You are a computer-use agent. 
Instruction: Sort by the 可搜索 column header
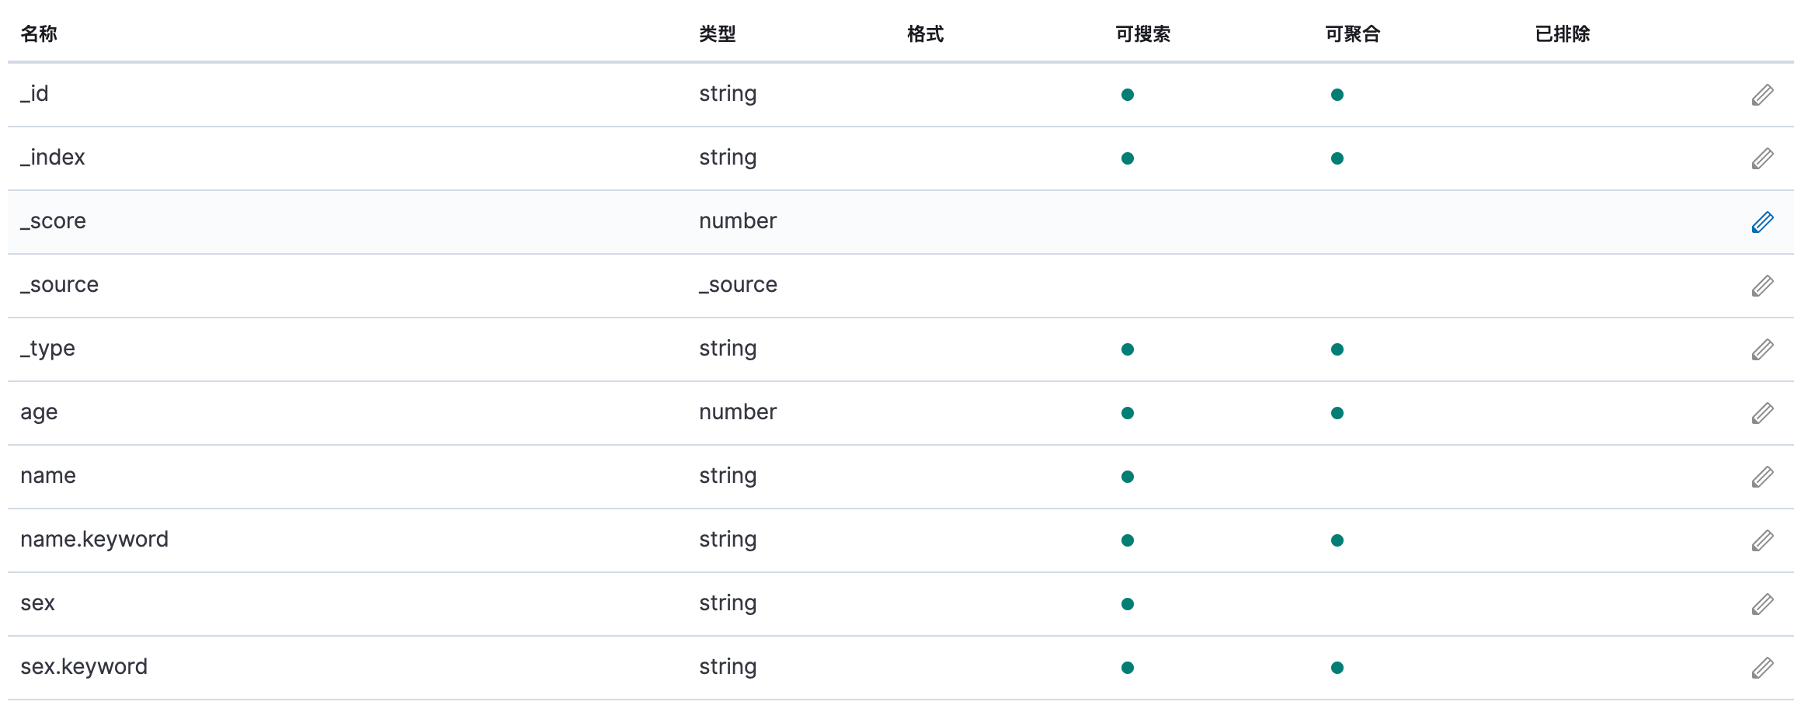pyautogui.click(x=1142, y=34)
